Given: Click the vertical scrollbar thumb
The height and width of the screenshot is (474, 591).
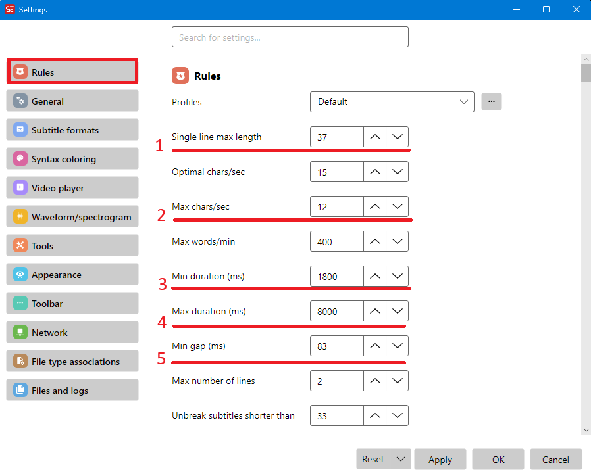Looking at the screenshot, I should point(586,73).
